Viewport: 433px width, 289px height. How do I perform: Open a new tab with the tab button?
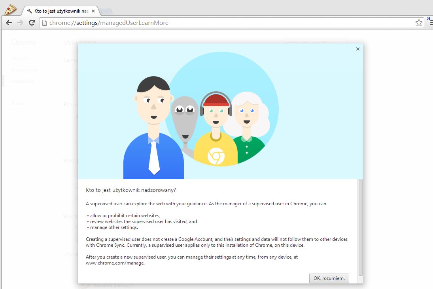point(106,11)
